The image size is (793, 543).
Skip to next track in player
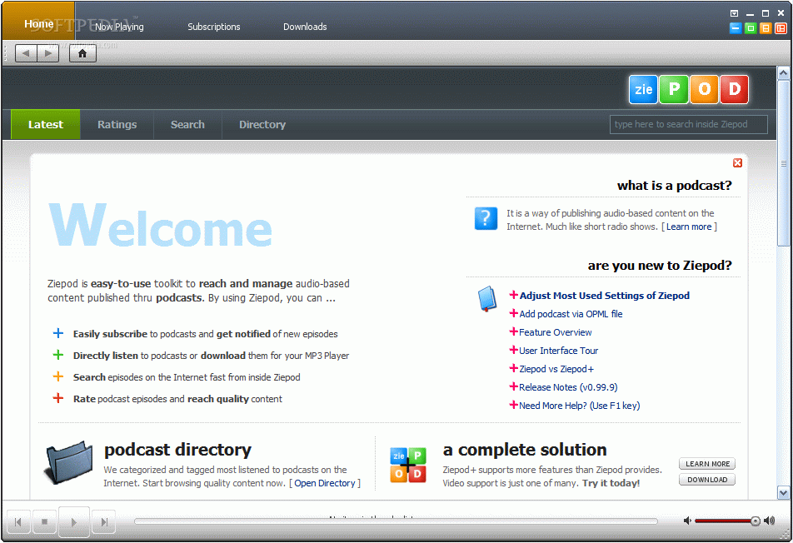103,522
